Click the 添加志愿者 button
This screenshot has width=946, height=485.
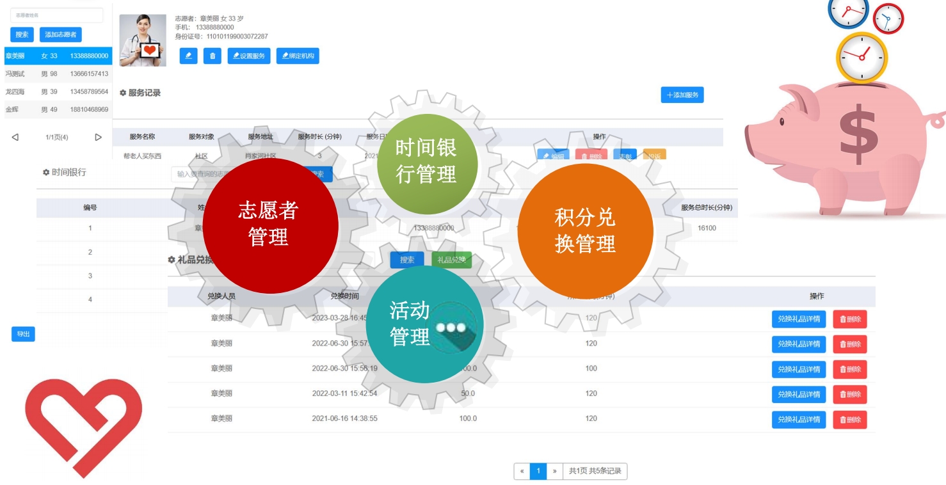tap(61, 35)
